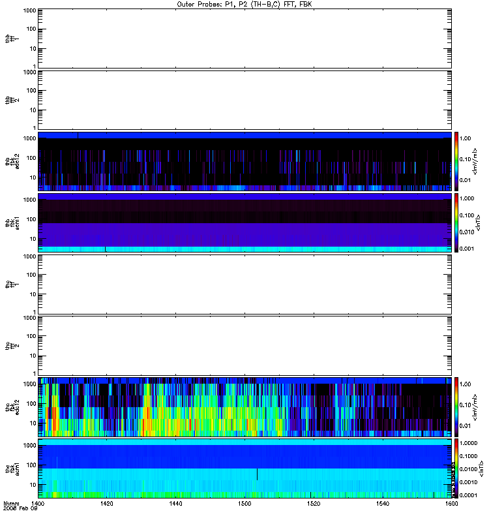
Task: Click the '1500' time axis label
Action: [x=245, y=504]
